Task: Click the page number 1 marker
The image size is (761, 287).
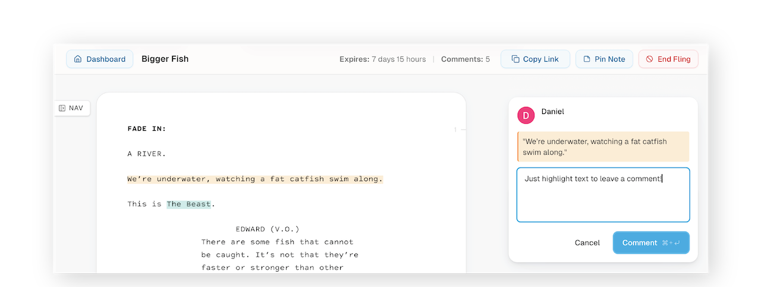Action: click(455, 129)
